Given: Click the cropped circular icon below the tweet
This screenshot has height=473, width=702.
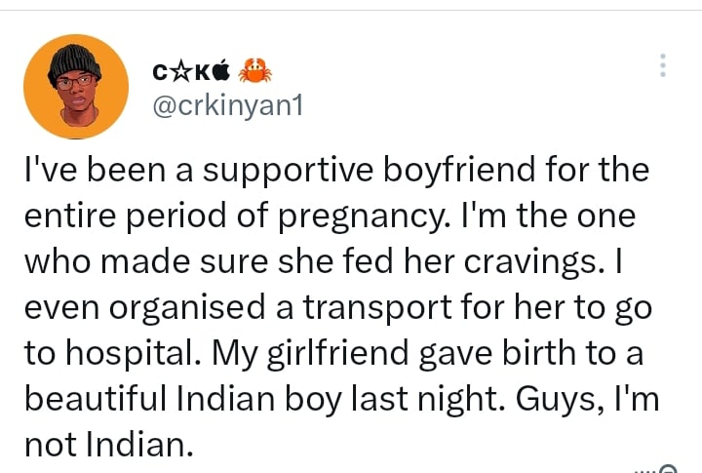Looking at the screenshot, I should [x=668, y=469].
